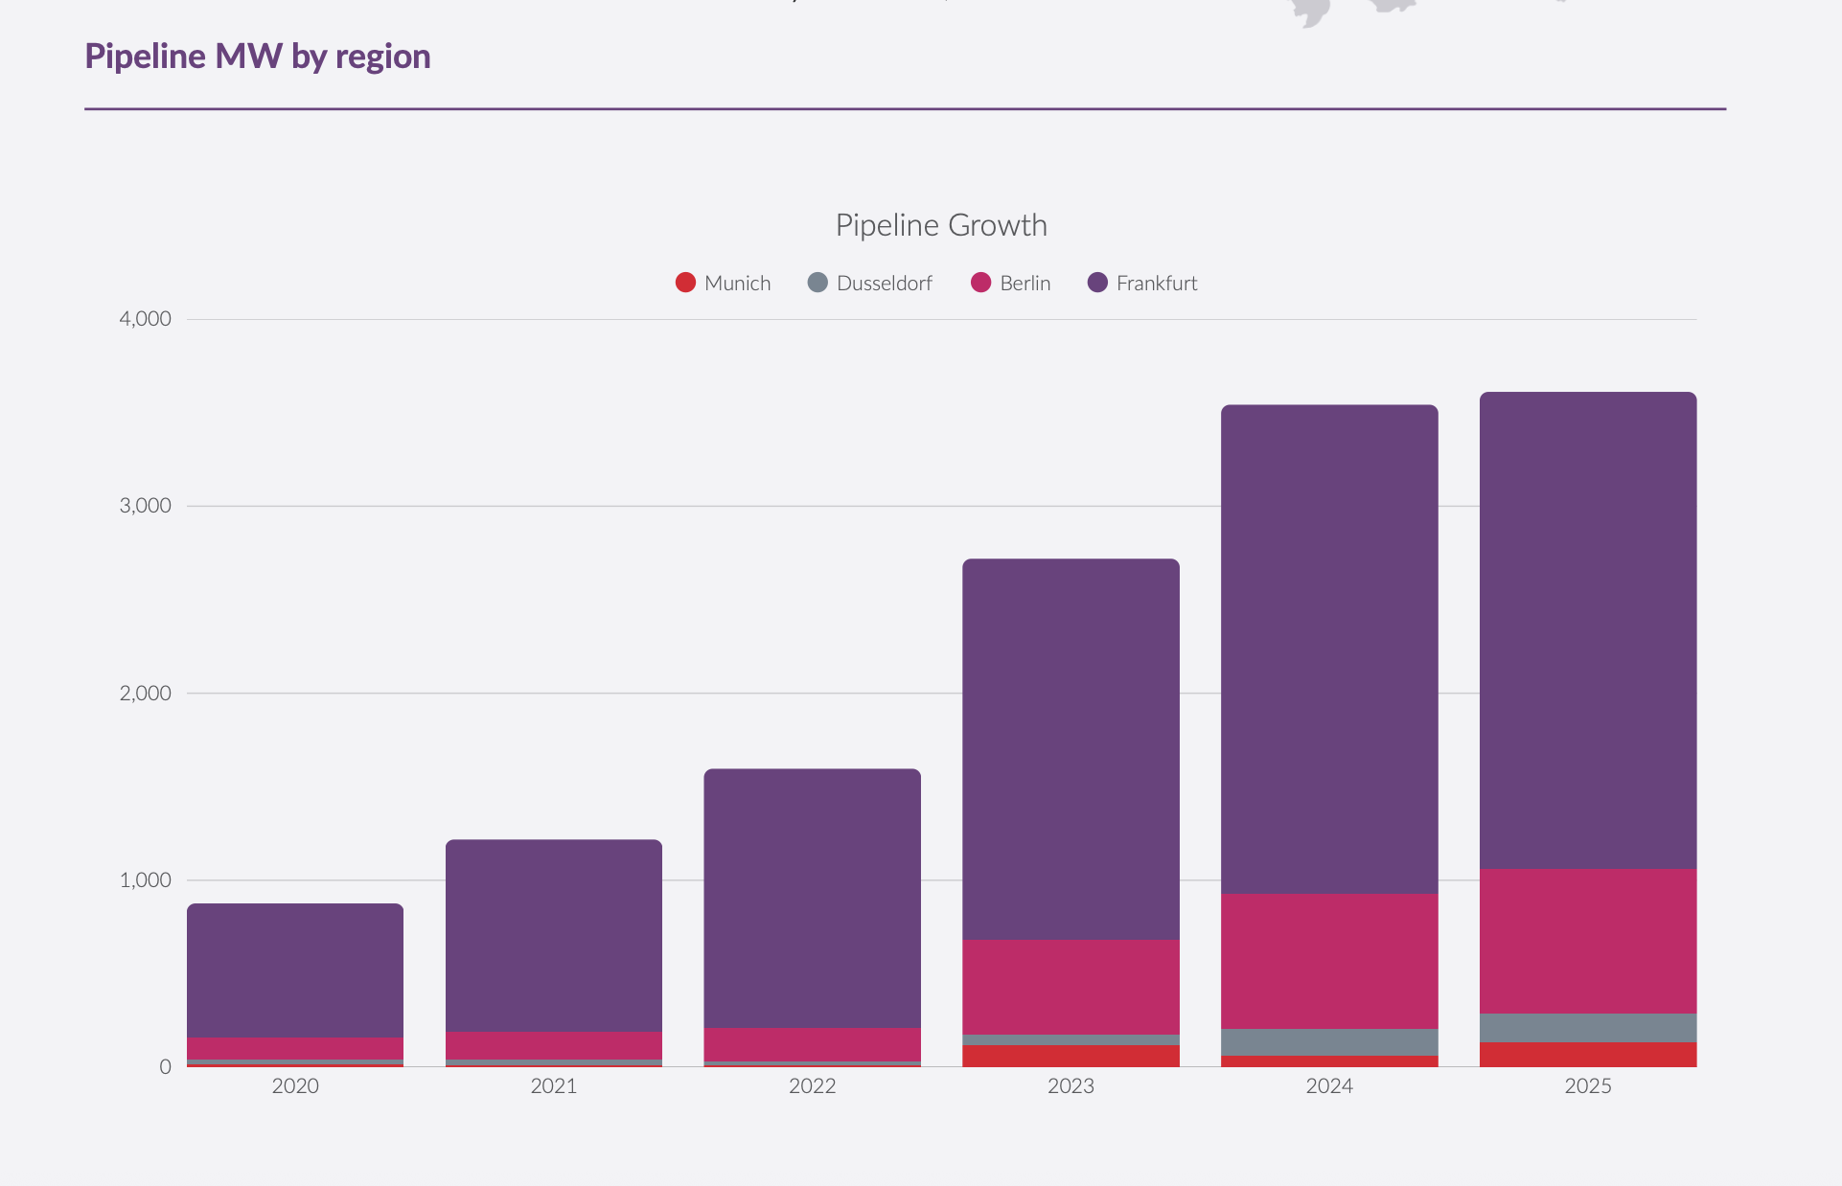Toggle the Berlin legend pink dot
Screen dimensions: 1842x1186
point(980,283)
